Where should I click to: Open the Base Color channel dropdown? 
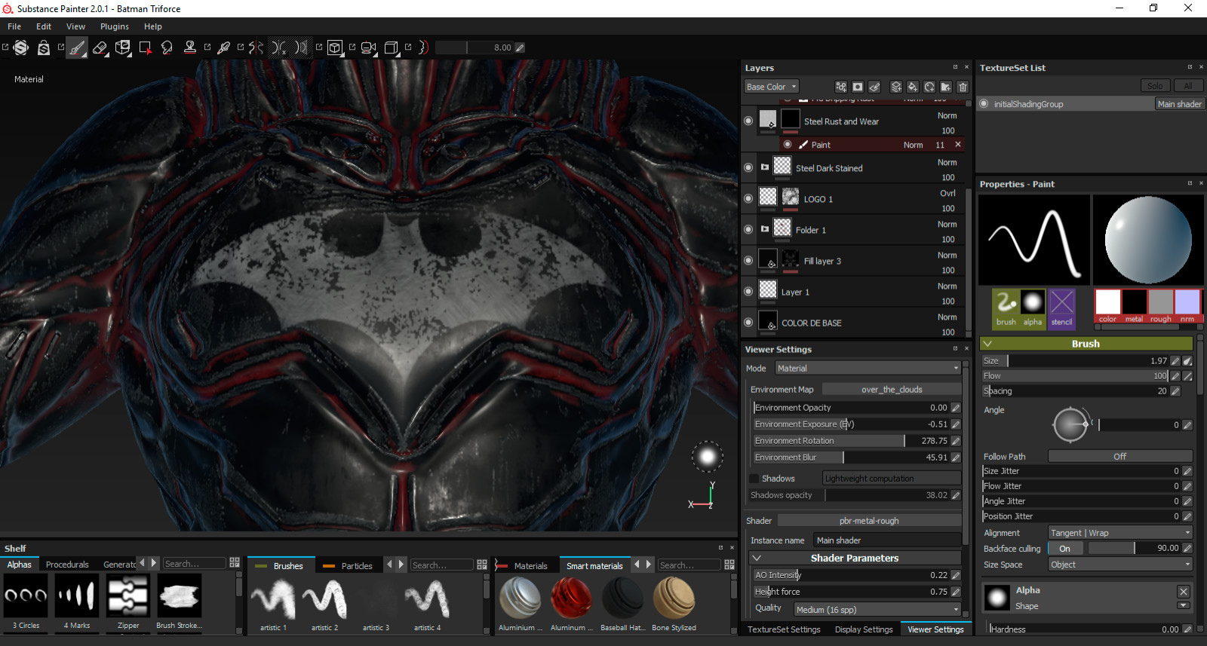point(771,87)
